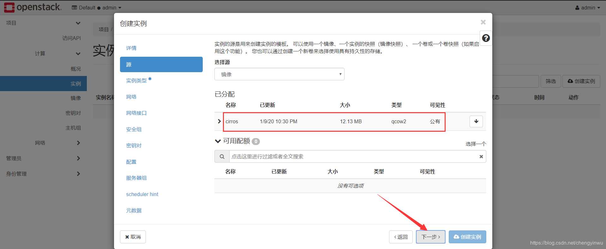This screenshot has width=606, height=249.
Task: Click the 12.13 MB size cell
Action: coord(351,121)
